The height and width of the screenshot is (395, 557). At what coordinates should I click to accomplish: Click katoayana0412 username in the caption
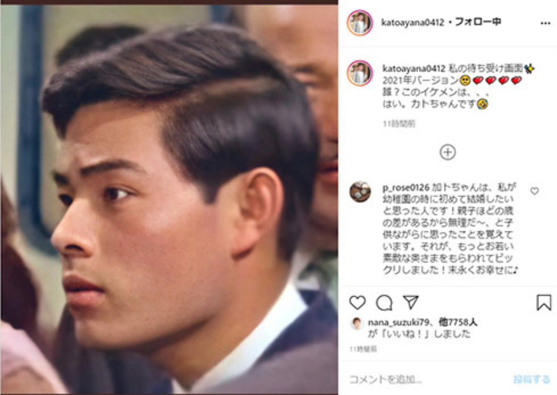pyautogui.click(x=414, y=68)
